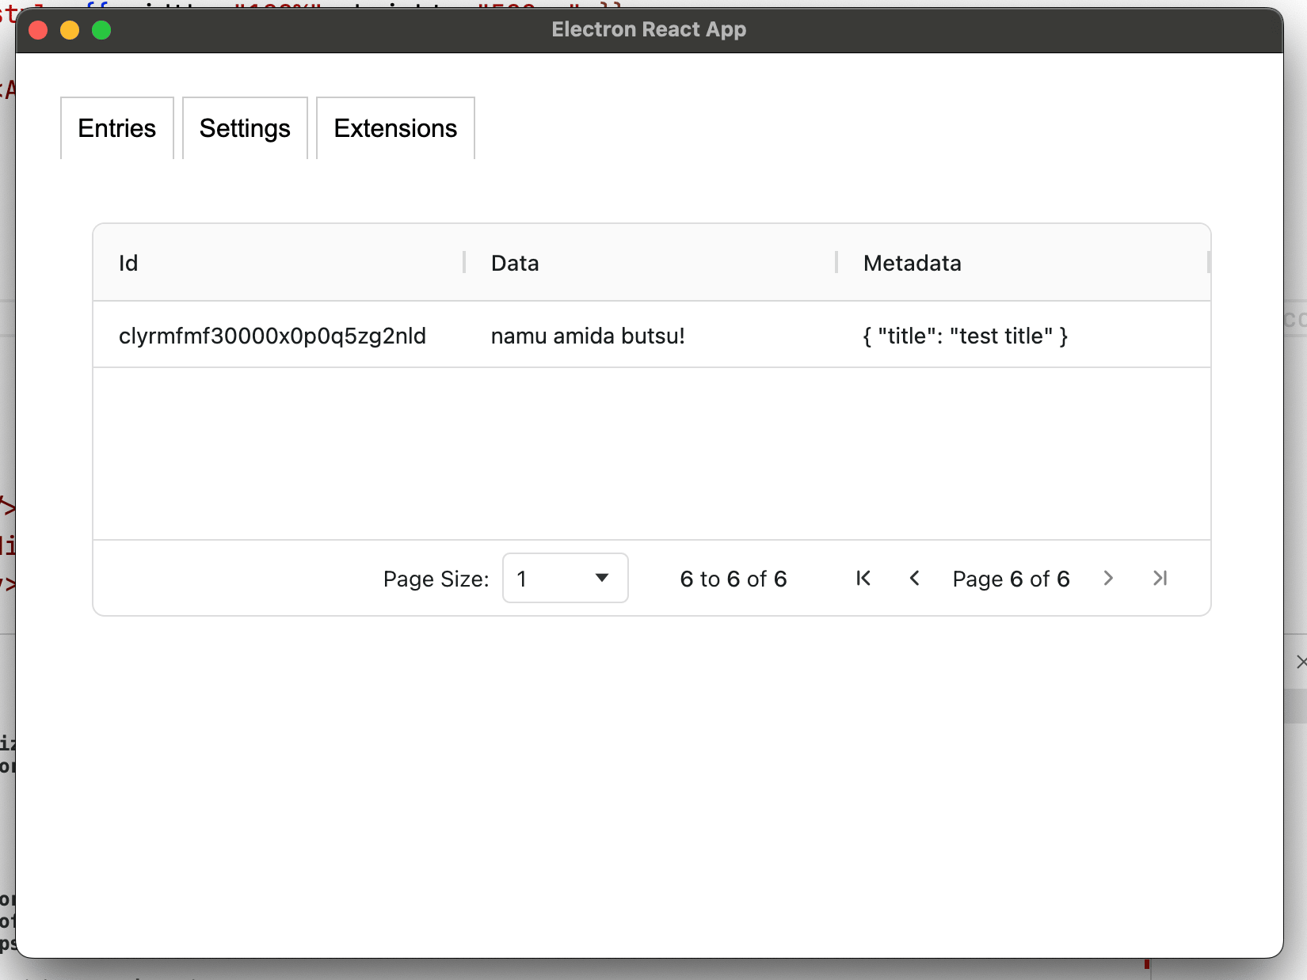Minimize the window with the yellow button
The width and height of the screenshot is (1307, 980).
70,30
